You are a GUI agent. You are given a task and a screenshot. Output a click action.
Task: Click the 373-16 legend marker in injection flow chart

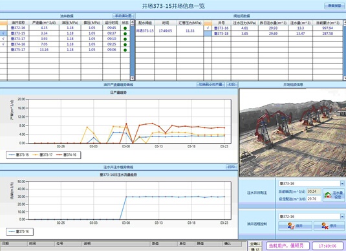click(12, 232)
